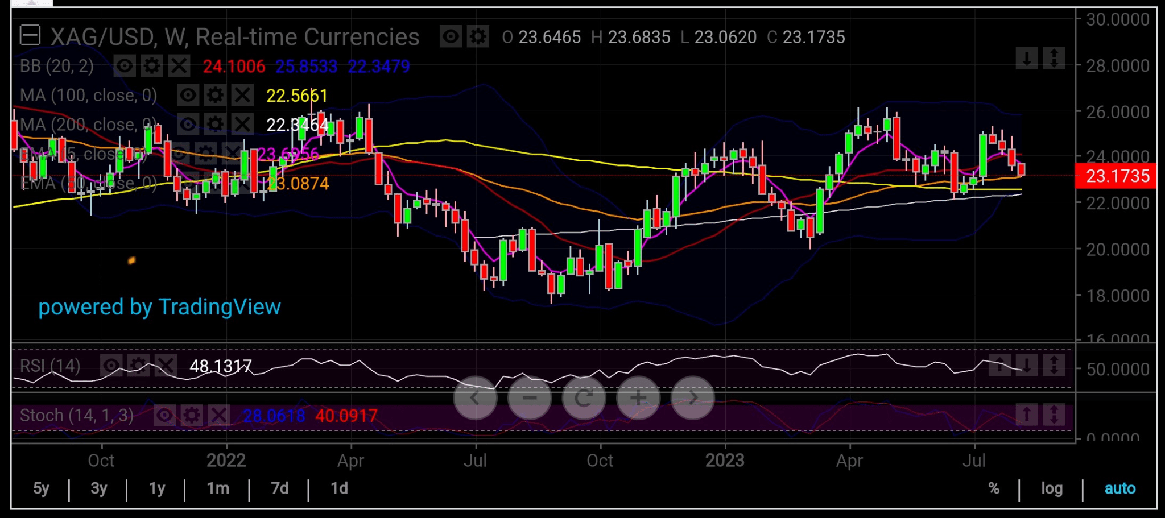Remove the Stoch (14, 1, 3) indicator
Image resolution: width=1165 pixels, height=518 pixels.
point(219,416)
